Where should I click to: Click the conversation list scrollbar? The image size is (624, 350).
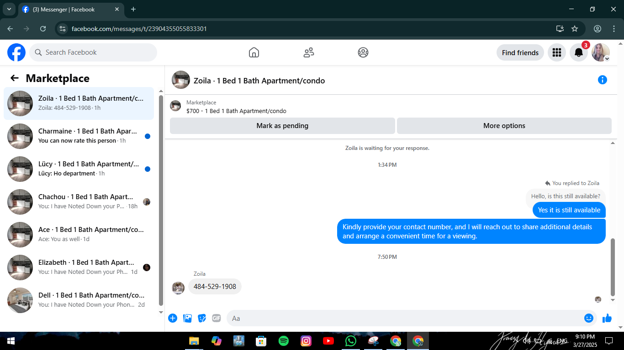tap(161, 201)
